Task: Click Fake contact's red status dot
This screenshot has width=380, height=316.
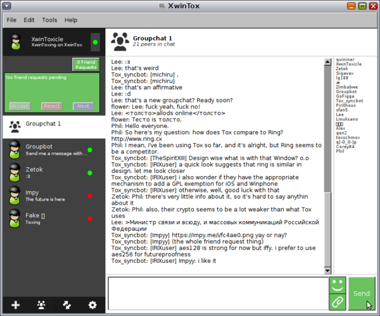Action: click(90, 218)
